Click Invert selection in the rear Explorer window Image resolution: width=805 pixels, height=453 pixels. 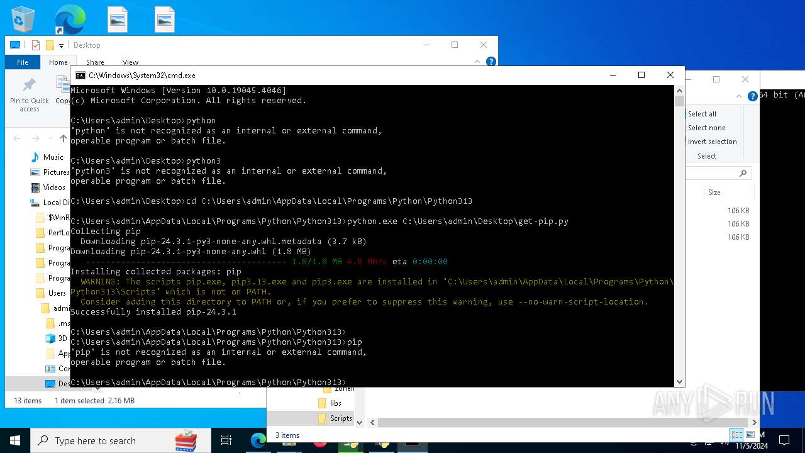711,142
